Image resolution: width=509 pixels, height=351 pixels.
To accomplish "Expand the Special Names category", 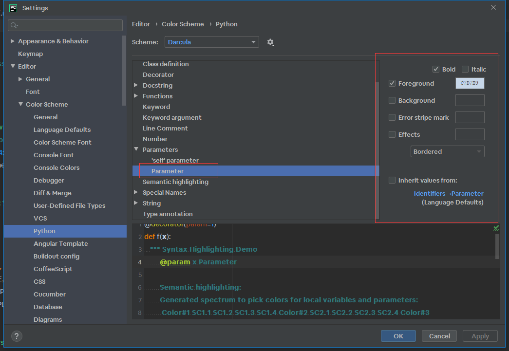I will [x=136, y=192].
